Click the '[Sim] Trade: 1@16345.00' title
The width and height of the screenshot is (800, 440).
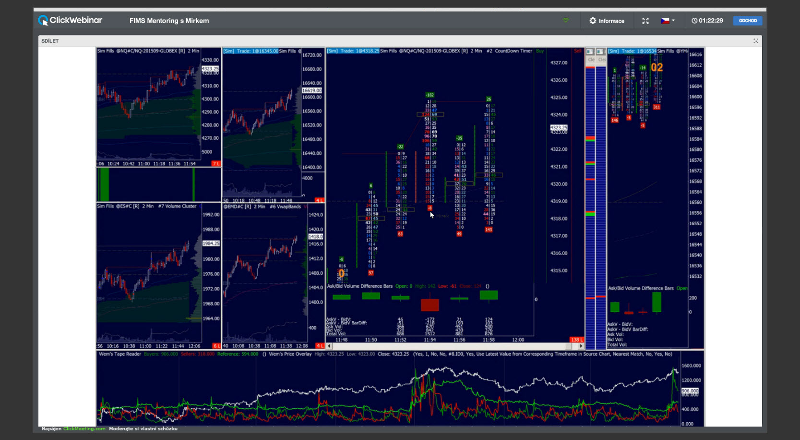(x=251, y=51)
